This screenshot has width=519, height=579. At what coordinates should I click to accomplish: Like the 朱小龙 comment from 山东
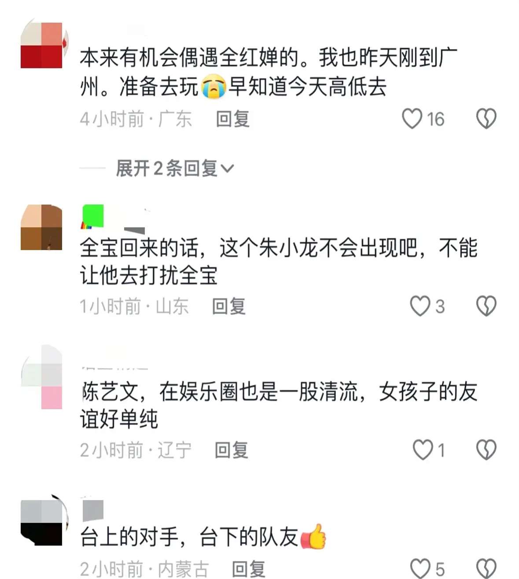point(420,306)
